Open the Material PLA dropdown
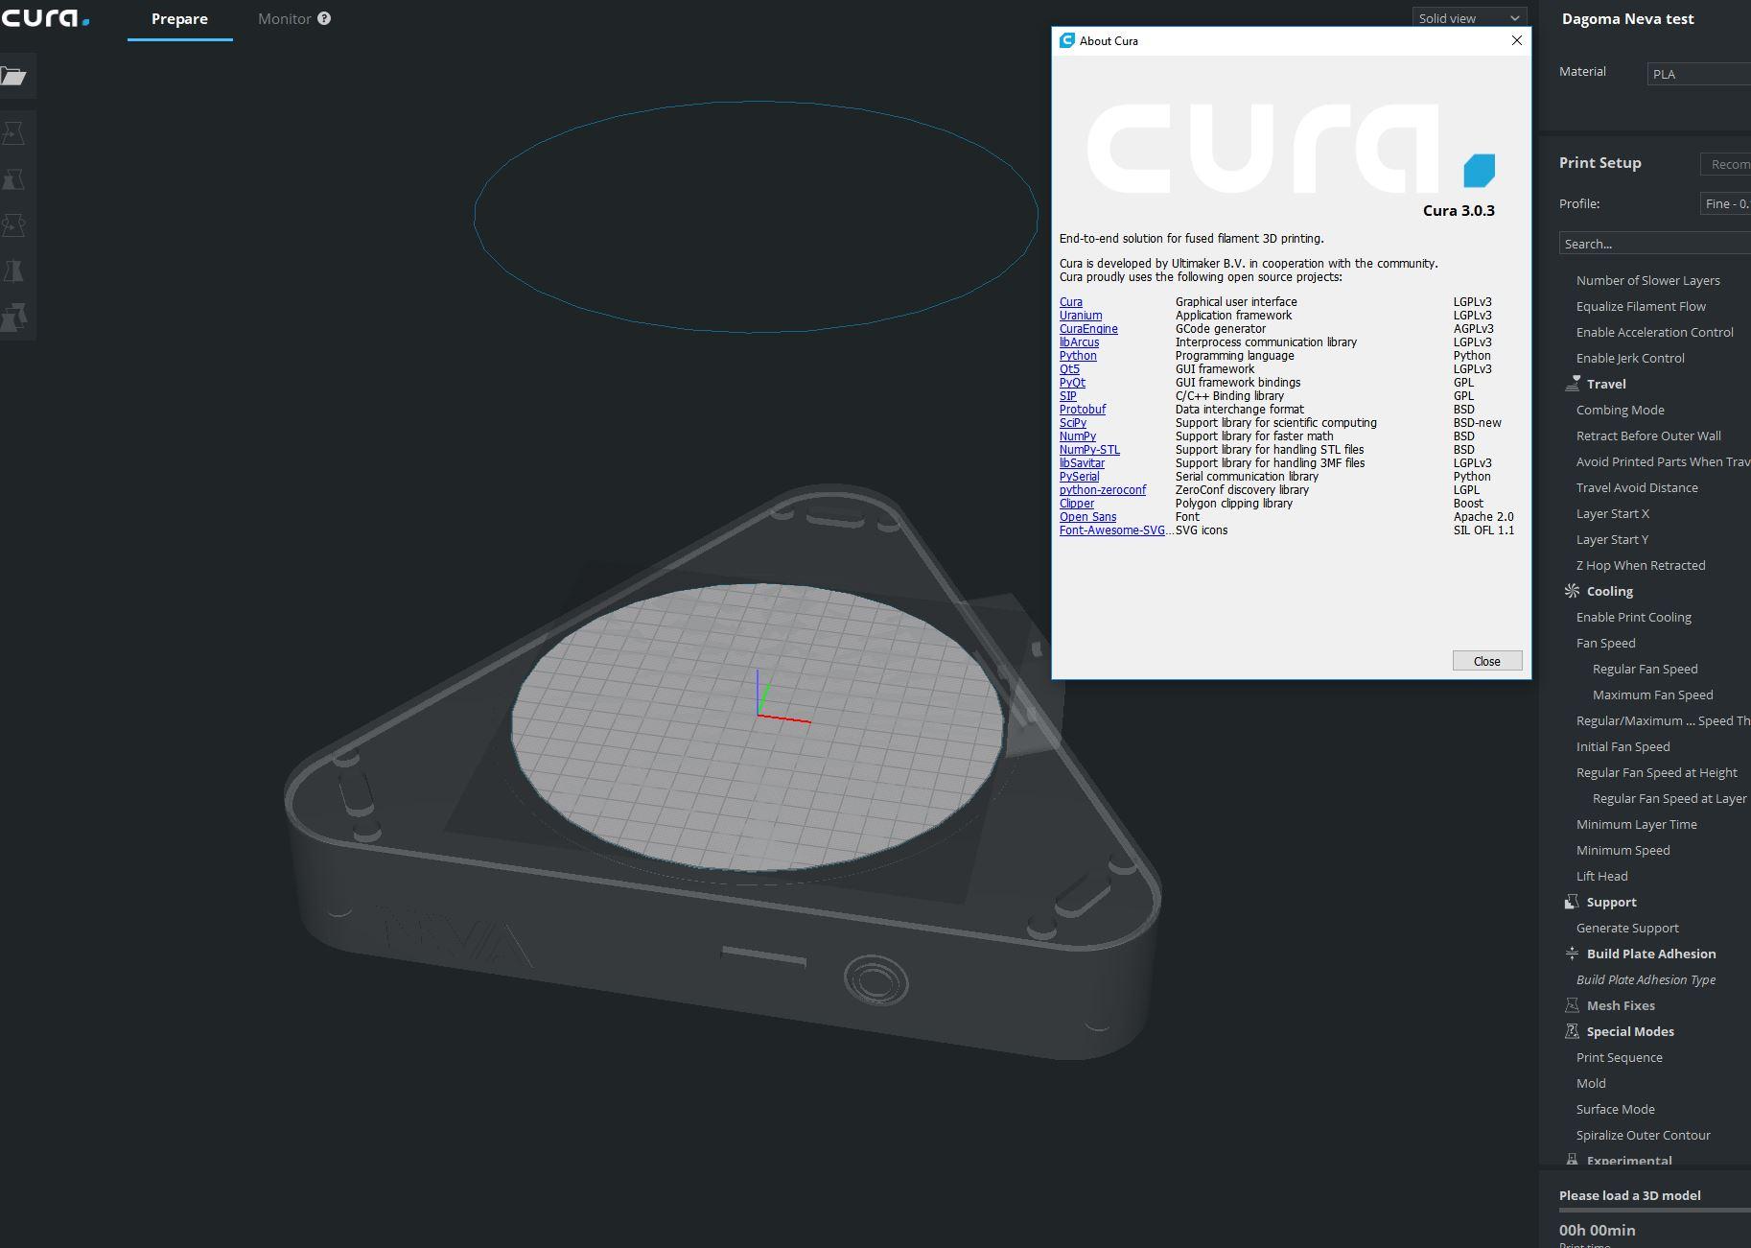The height and width of the screenshot is (1248, 1751). [1698, 74]
